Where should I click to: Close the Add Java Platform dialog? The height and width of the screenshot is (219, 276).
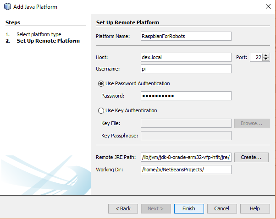click(x=268, y=7)
